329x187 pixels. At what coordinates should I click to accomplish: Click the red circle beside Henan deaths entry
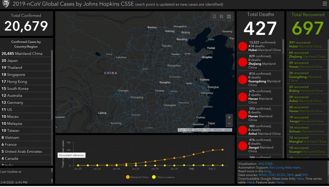click(243, 97)
